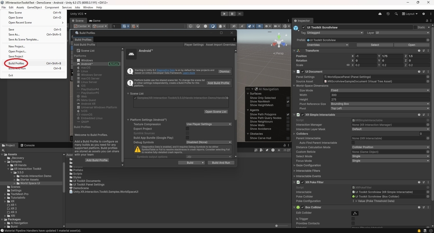
Task: Open the Texture Compression dropdown
Action: tap(209, 124)
